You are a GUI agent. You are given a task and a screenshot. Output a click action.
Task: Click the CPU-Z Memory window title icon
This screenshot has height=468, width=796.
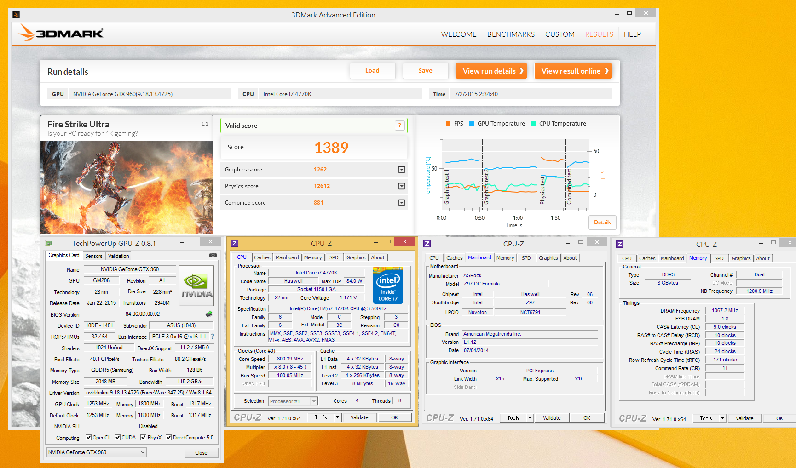coord(620,244)
